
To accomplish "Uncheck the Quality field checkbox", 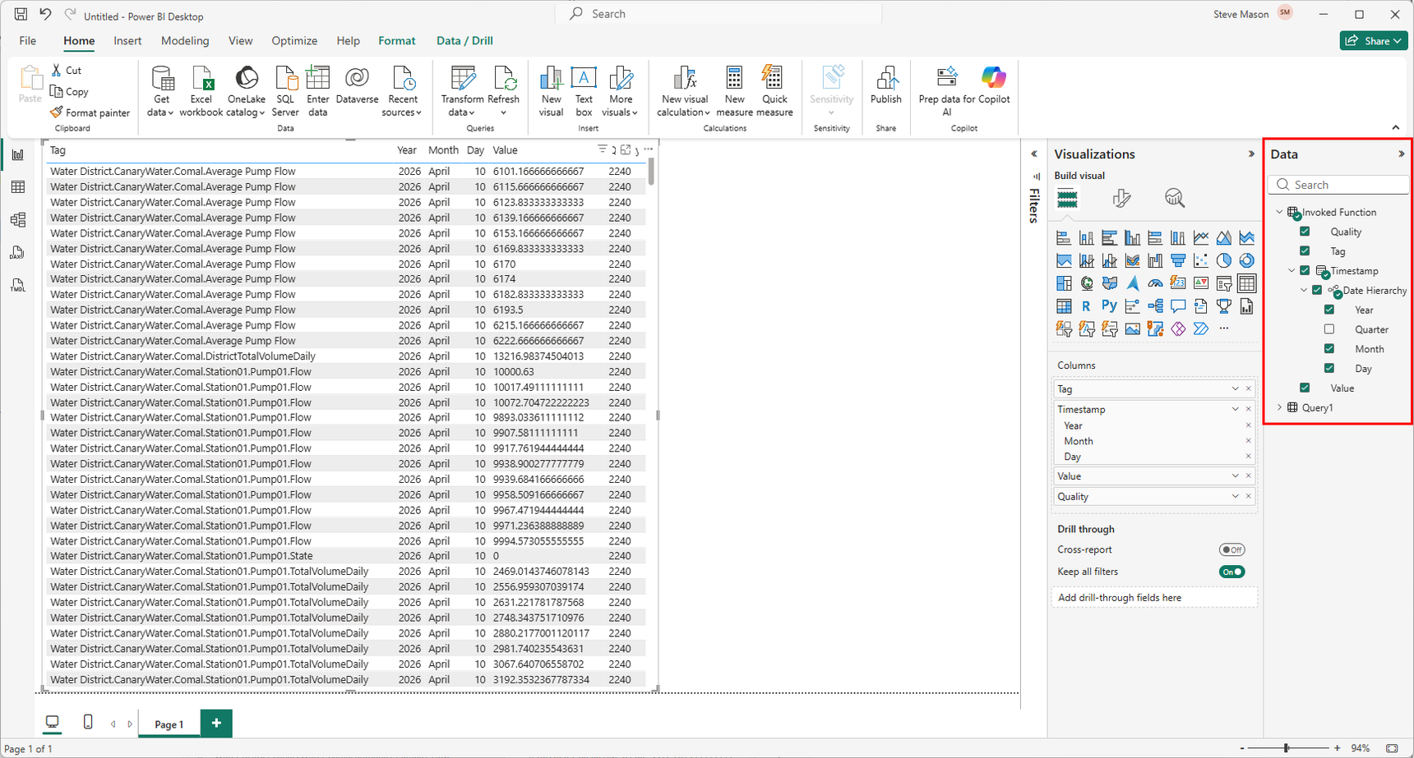I will 1305,232.
